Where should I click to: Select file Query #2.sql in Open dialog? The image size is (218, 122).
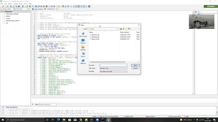click(95, 39)
